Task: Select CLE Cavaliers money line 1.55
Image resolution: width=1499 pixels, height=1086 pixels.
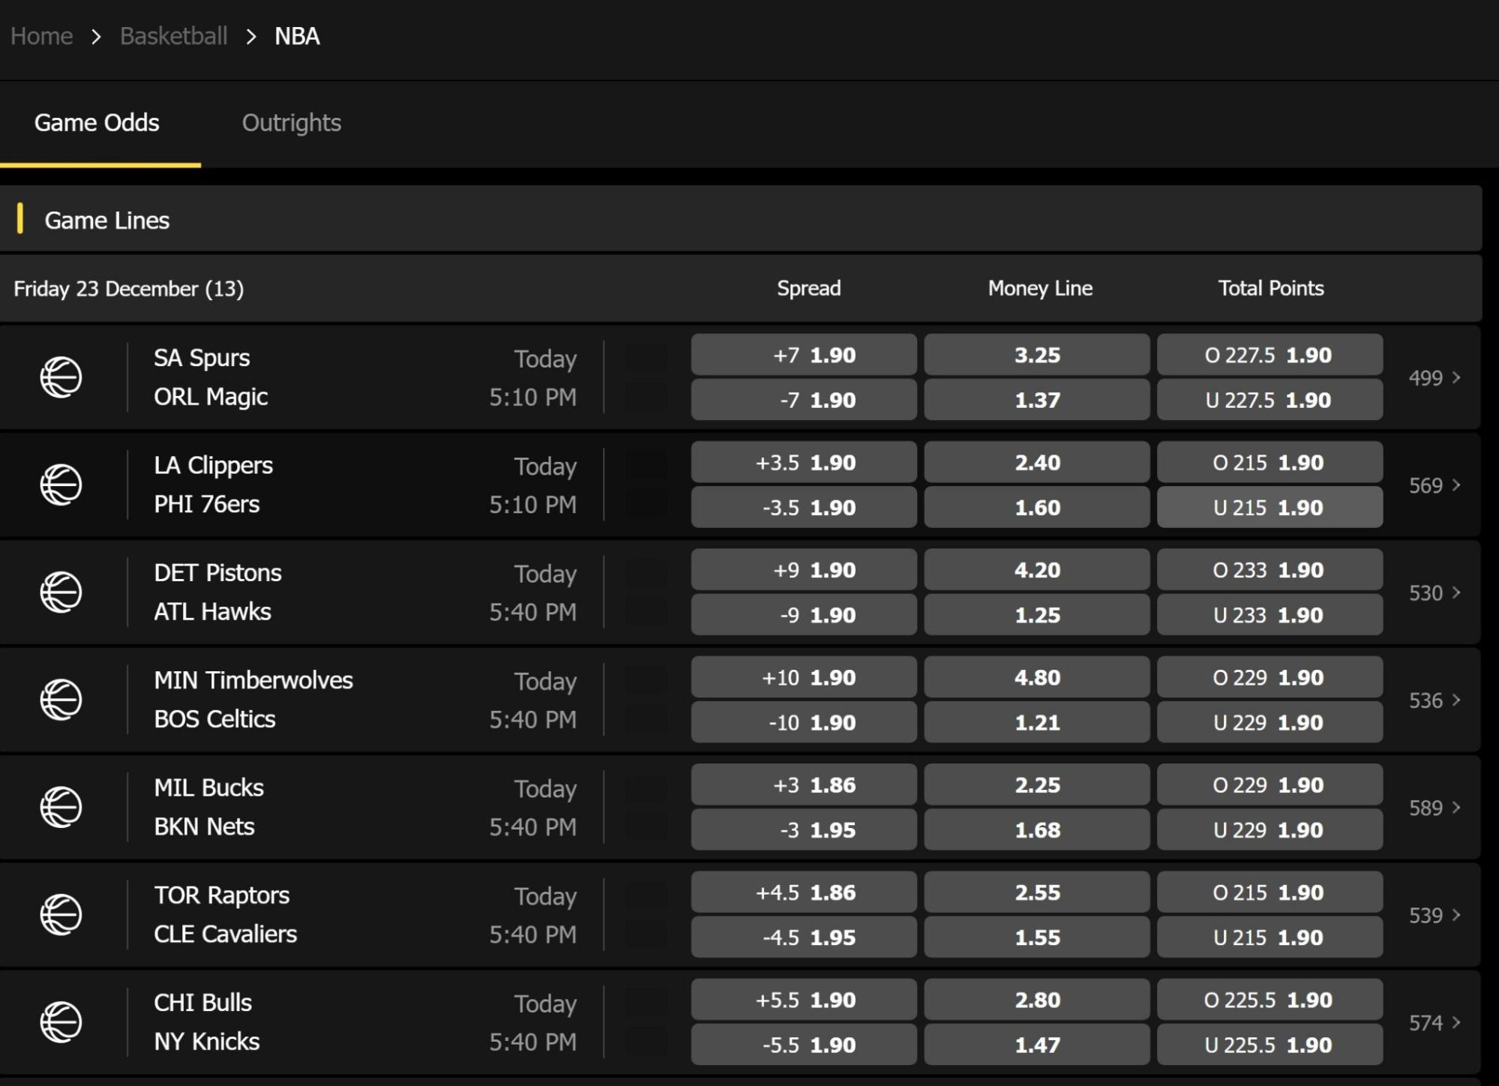Action: coord(1037,937)
